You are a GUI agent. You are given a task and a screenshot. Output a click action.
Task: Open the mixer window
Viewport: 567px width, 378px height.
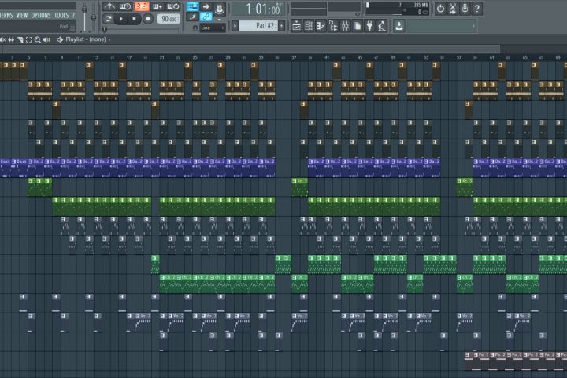346,26
